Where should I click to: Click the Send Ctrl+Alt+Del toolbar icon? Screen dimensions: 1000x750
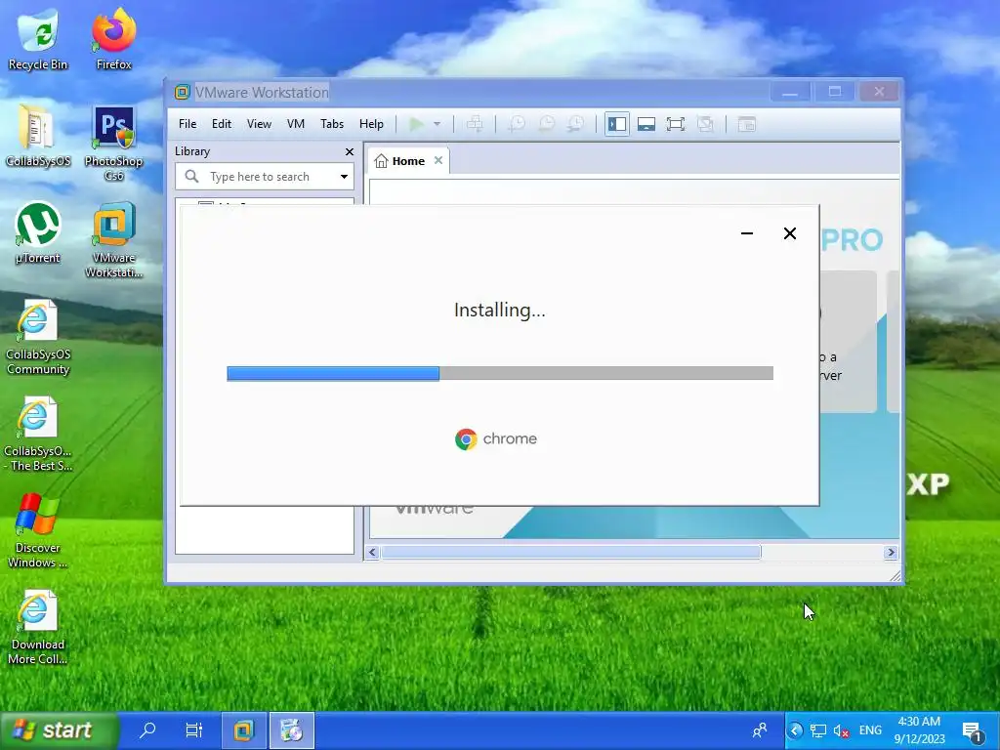(476, 124)
